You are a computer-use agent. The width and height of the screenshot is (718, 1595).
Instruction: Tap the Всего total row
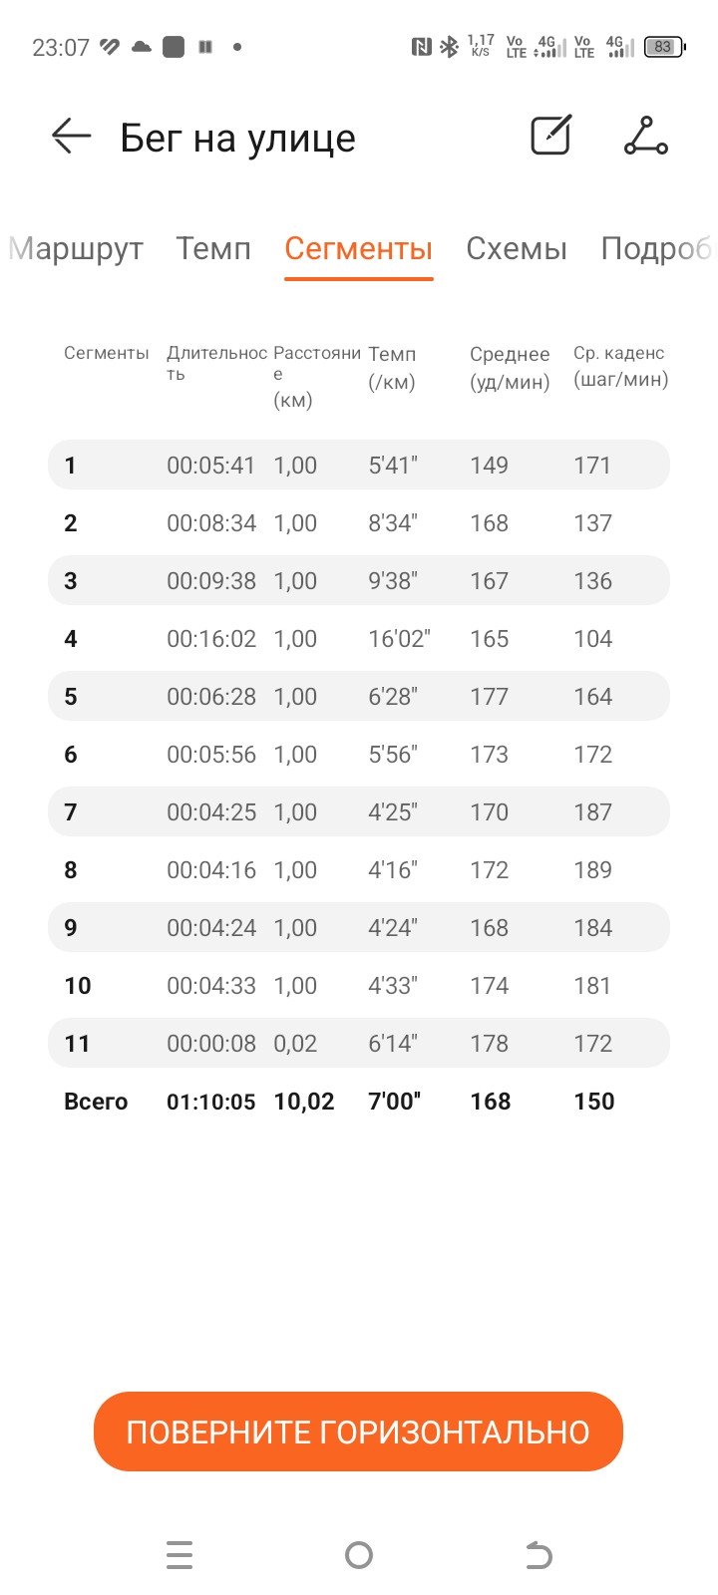tap(359, 1101)
